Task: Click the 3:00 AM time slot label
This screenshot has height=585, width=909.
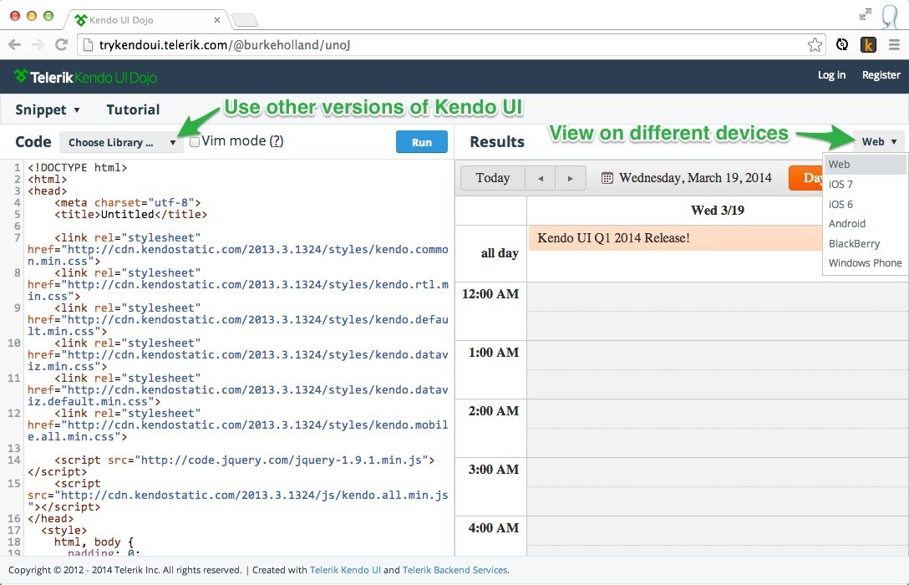Action: click(494, 470)
